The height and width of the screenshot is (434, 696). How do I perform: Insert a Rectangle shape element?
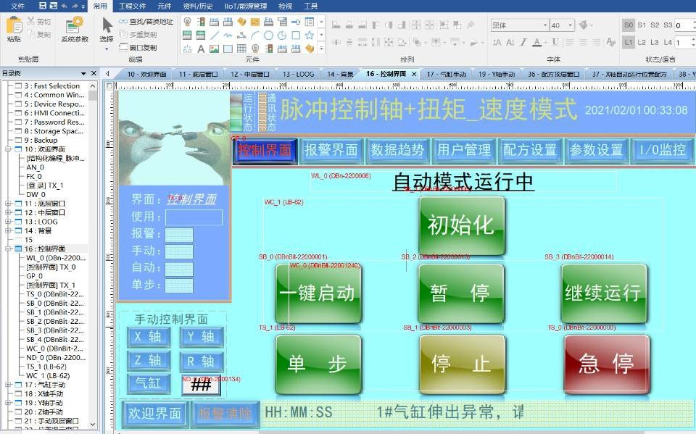pyautogui.click(x=296, y=35)
